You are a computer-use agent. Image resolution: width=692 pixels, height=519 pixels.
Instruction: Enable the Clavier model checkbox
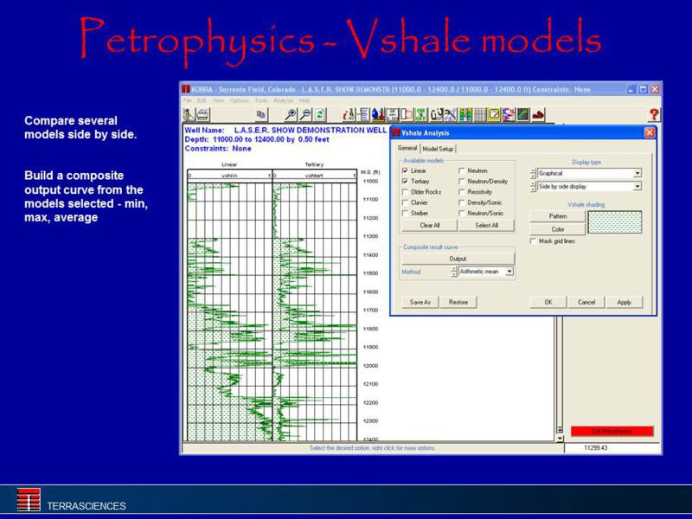[x=405, y=202]
